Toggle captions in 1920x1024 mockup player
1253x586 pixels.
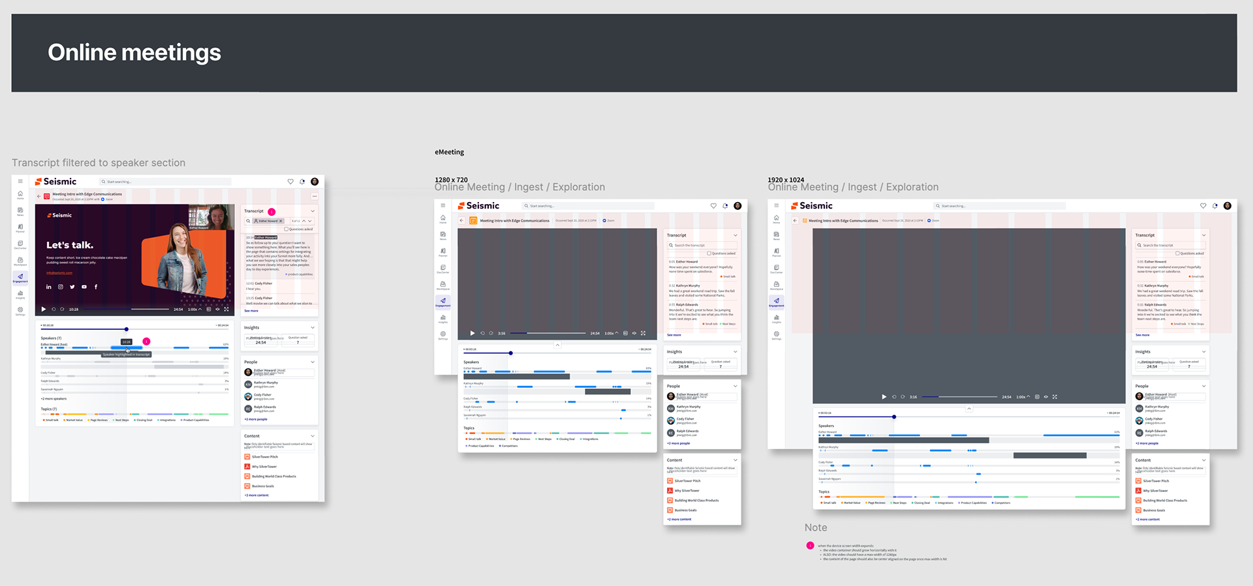(1037, 396)
